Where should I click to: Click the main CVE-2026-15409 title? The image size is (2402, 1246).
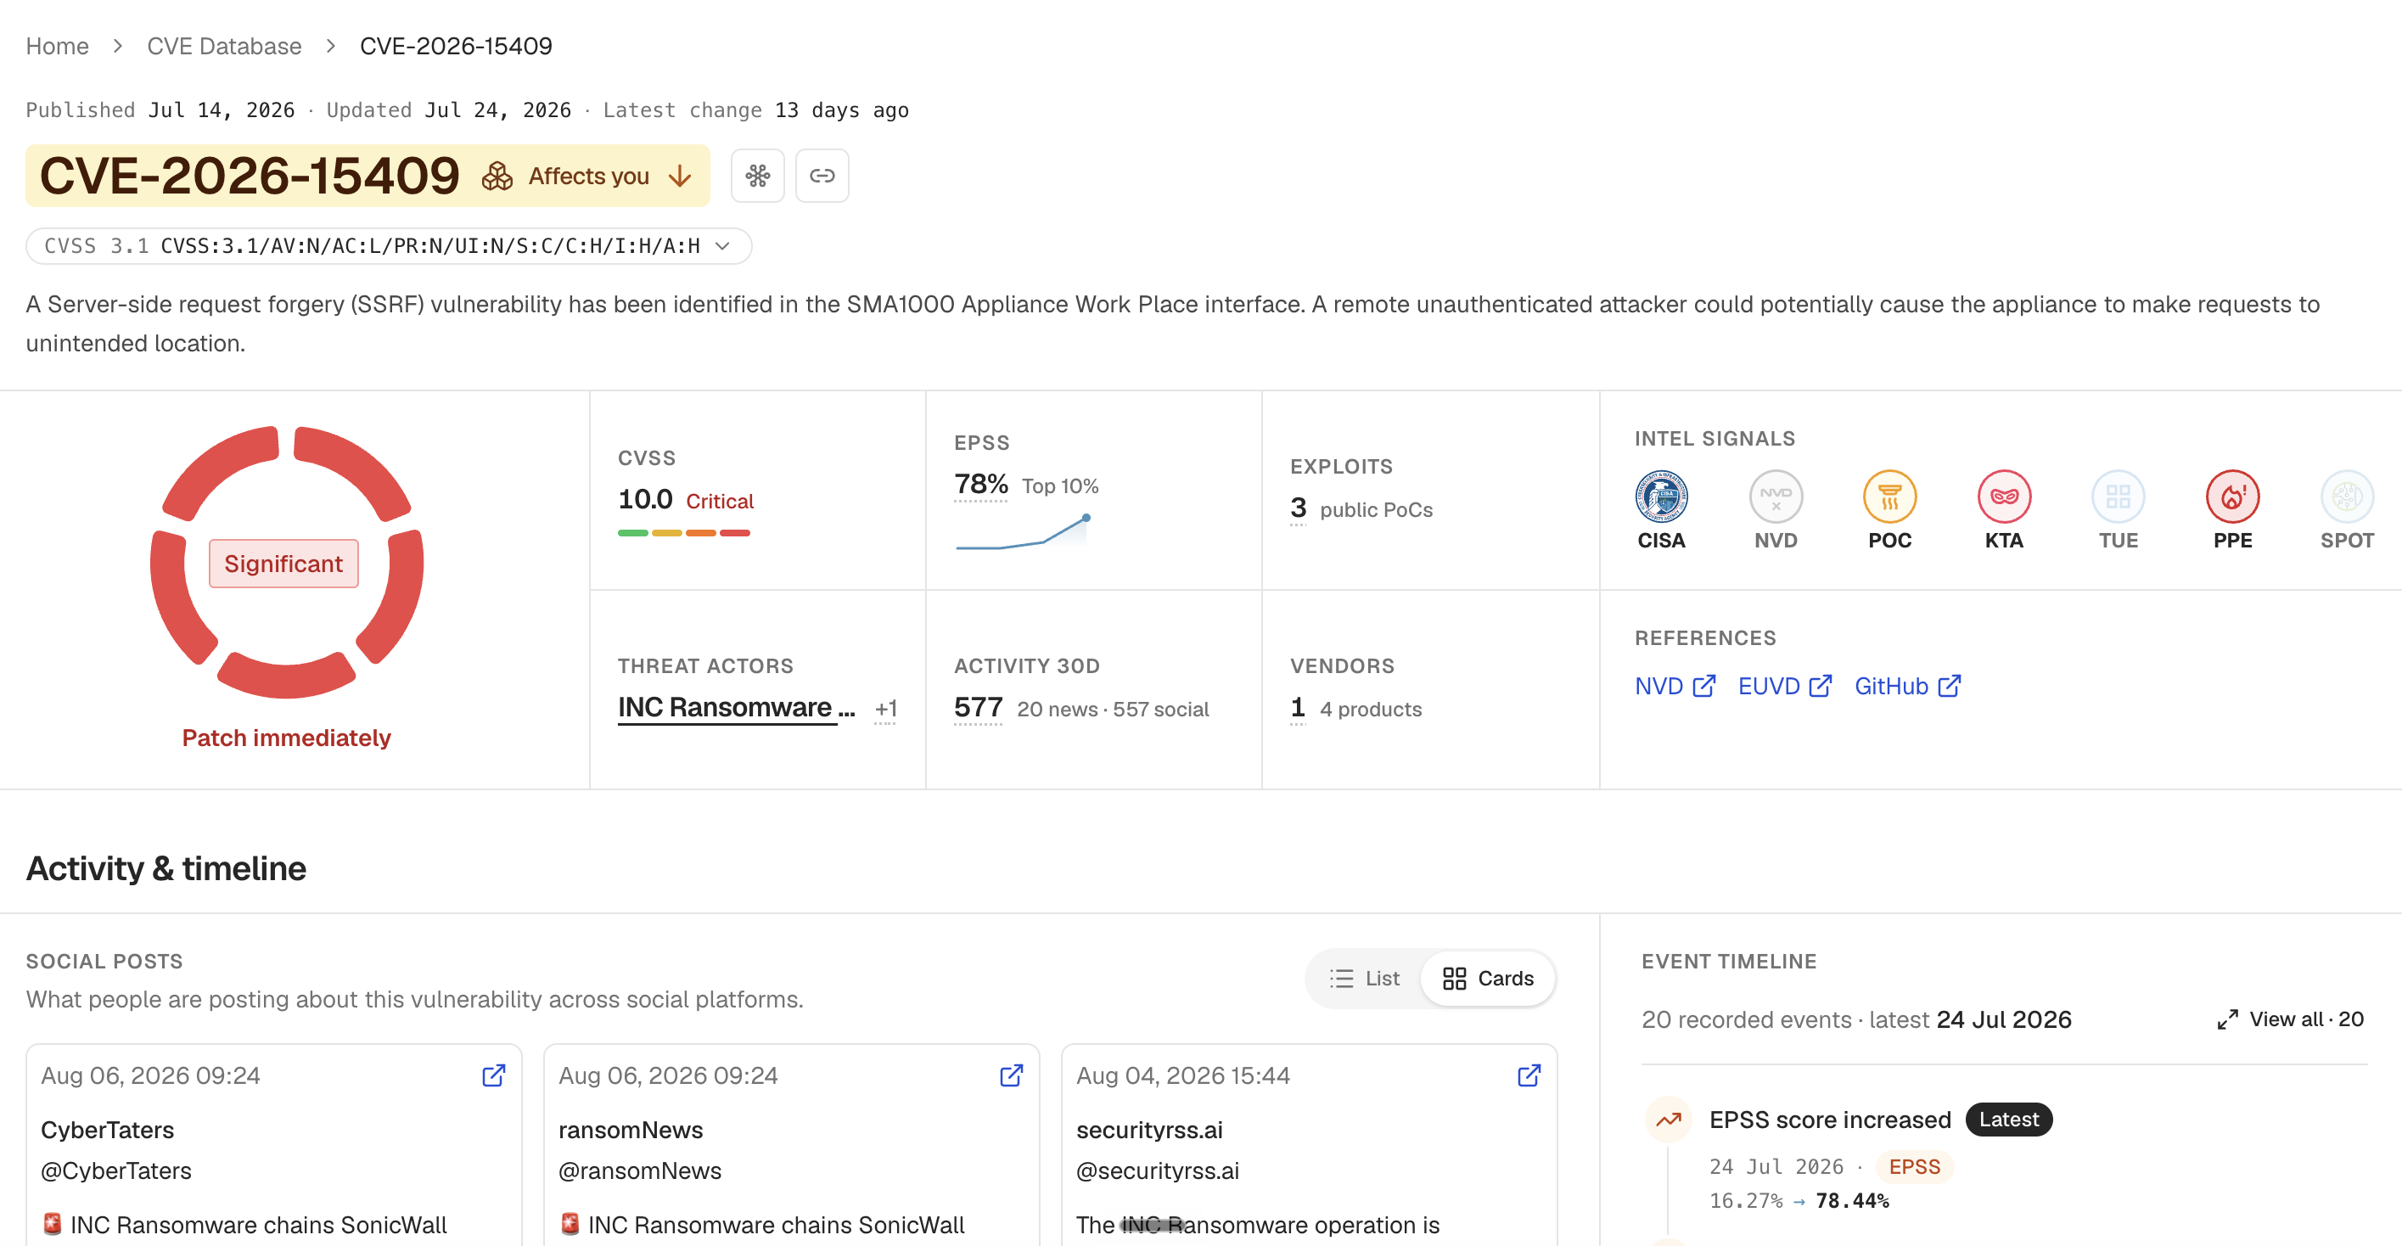(x=250, y=176)
